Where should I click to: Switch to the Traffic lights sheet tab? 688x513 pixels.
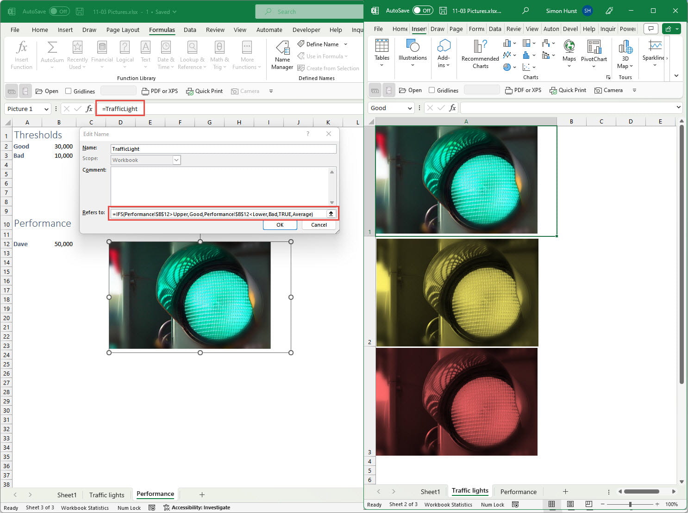coord(106,495)
